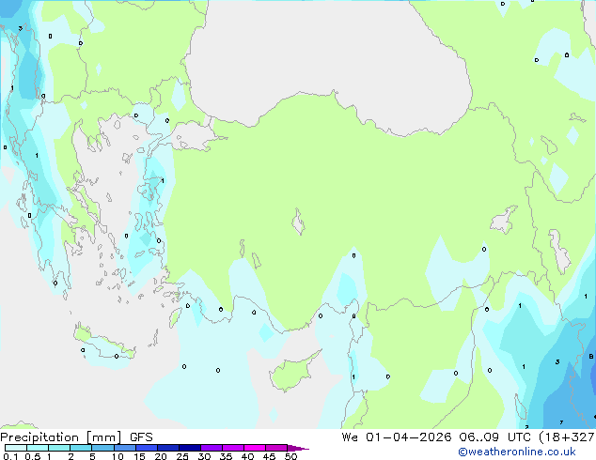Select the 30–35 mm violet legend box
This screenshot has width=596, height=460.
point(211,448)
